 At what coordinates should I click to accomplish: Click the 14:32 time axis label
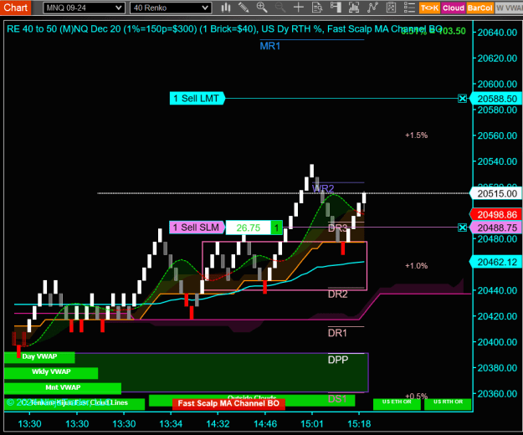[x=218, y=423]
